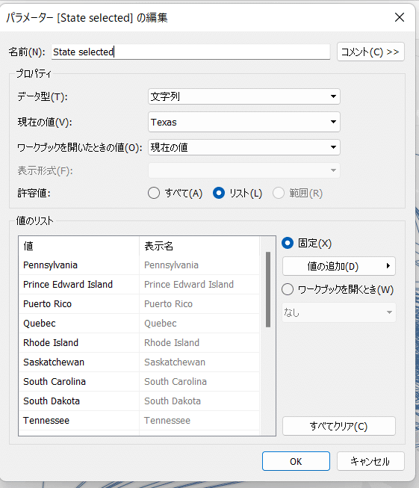419x488 pixels.
Task: Confirm with the OK button
Action: [x=296, y=461]
